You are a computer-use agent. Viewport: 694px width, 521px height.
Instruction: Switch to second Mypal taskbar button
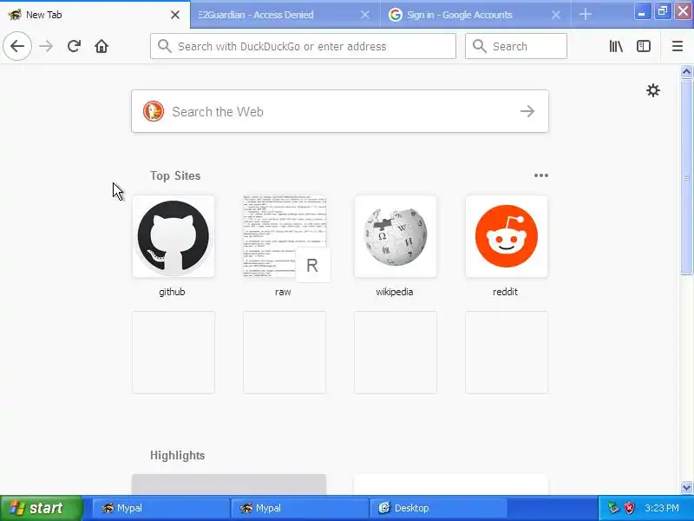(x=299, y=508)
